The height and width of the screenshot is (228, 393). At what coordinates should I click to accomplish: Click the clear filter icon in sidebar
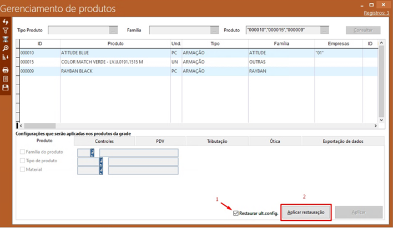coord(6,39)
